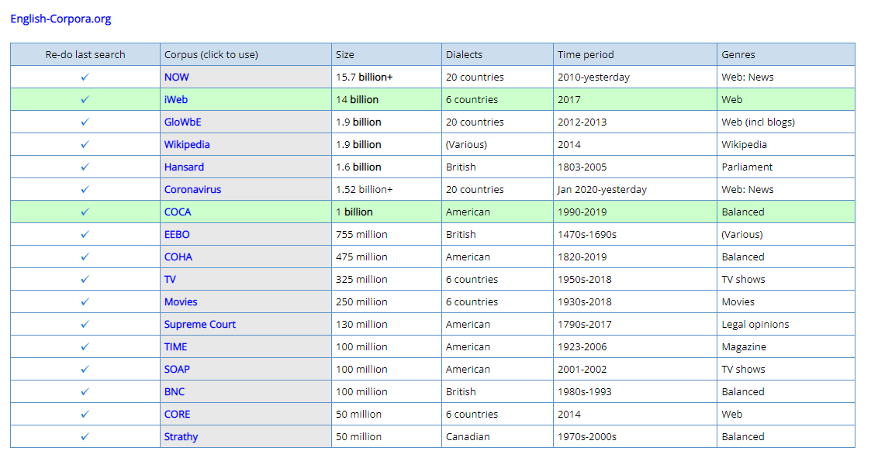Select the '2010-yesterday' time period cell
Image resolution: width=871 pixels, height=458 pixels.
click(x=635, y=77)
